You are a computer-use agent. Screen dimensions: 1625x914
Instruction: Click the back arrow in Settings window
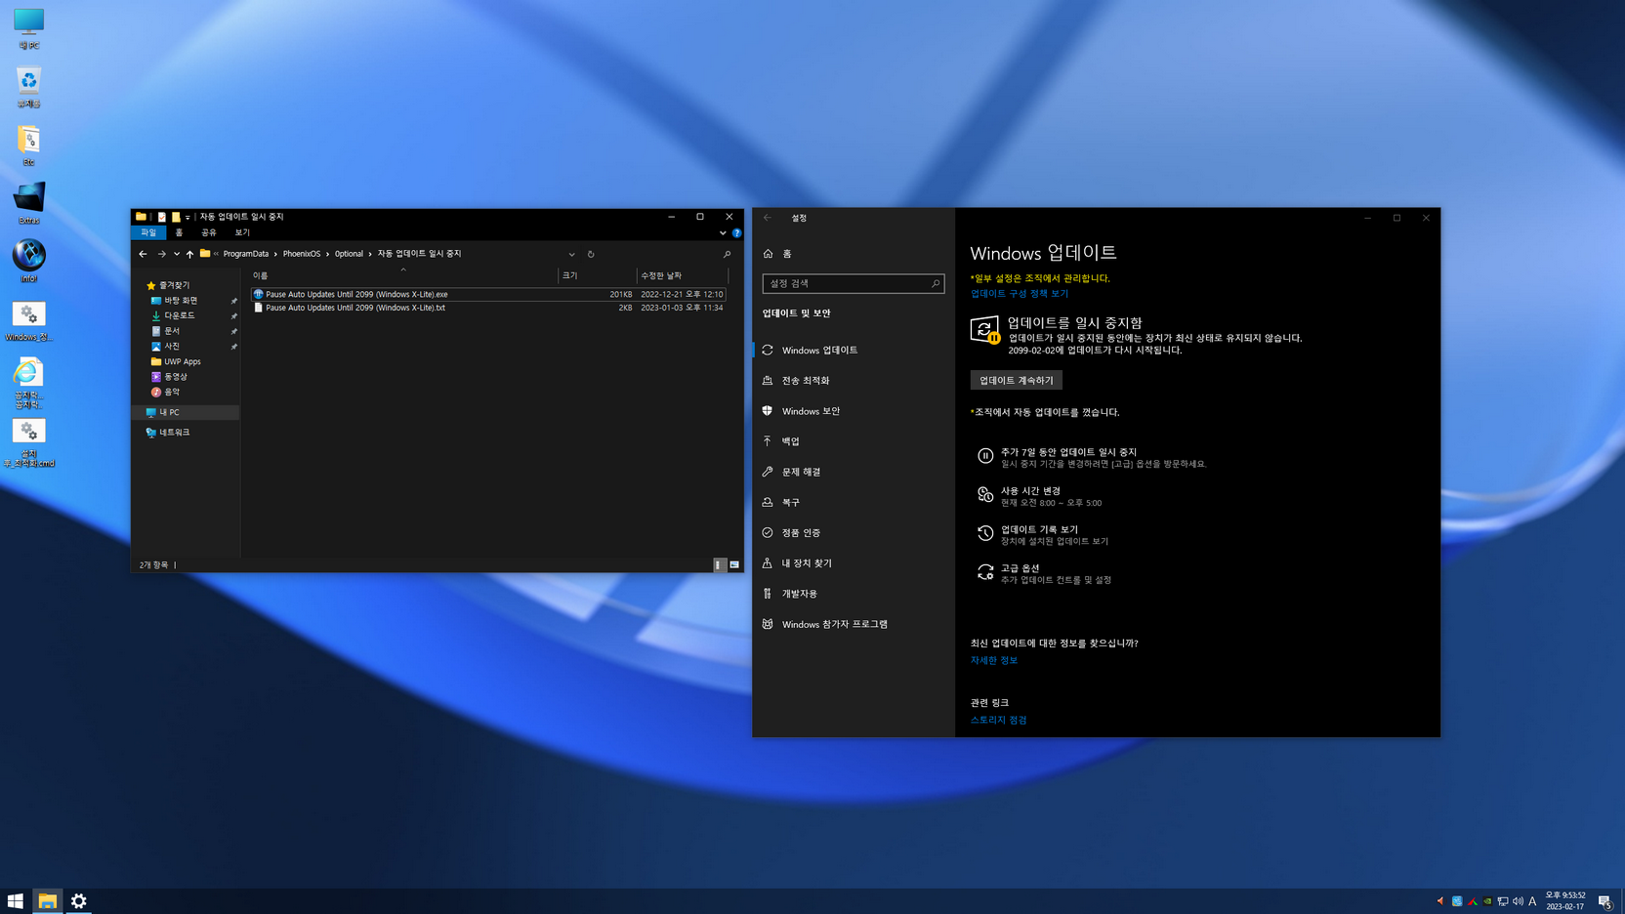coord(768,218)
